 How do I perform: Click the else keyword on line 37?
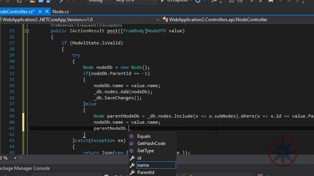click(91, 104)
